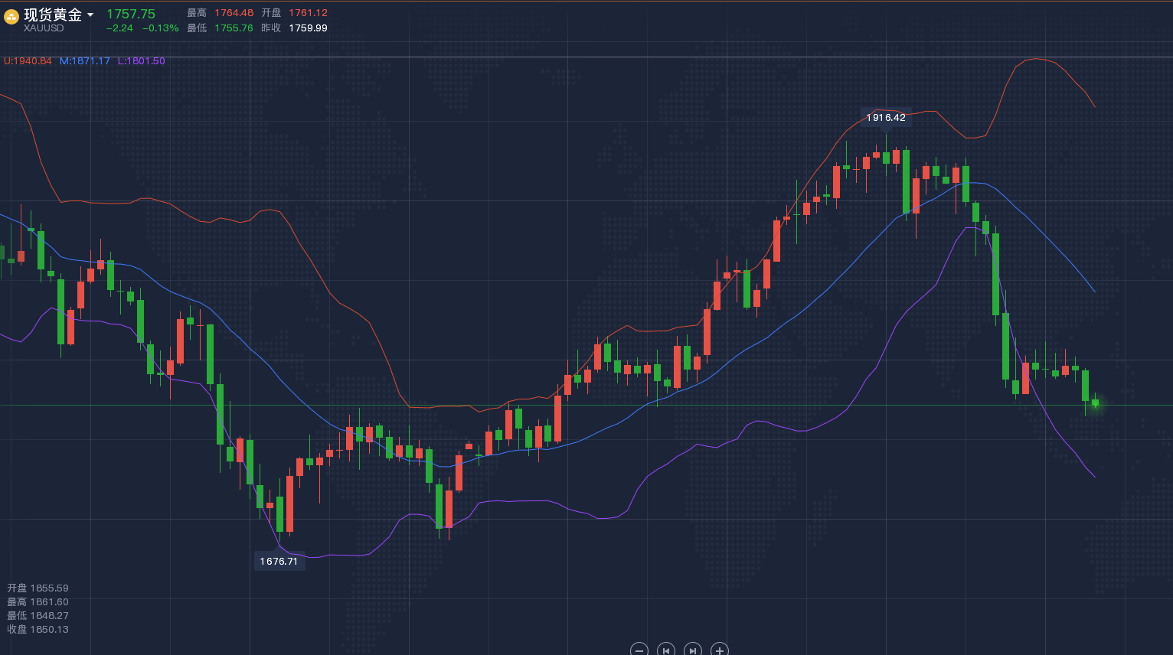Click the 收盘 1850.13 readout at bottom left
Viewport: 1173px width, 655px height.
coord(38,629)
